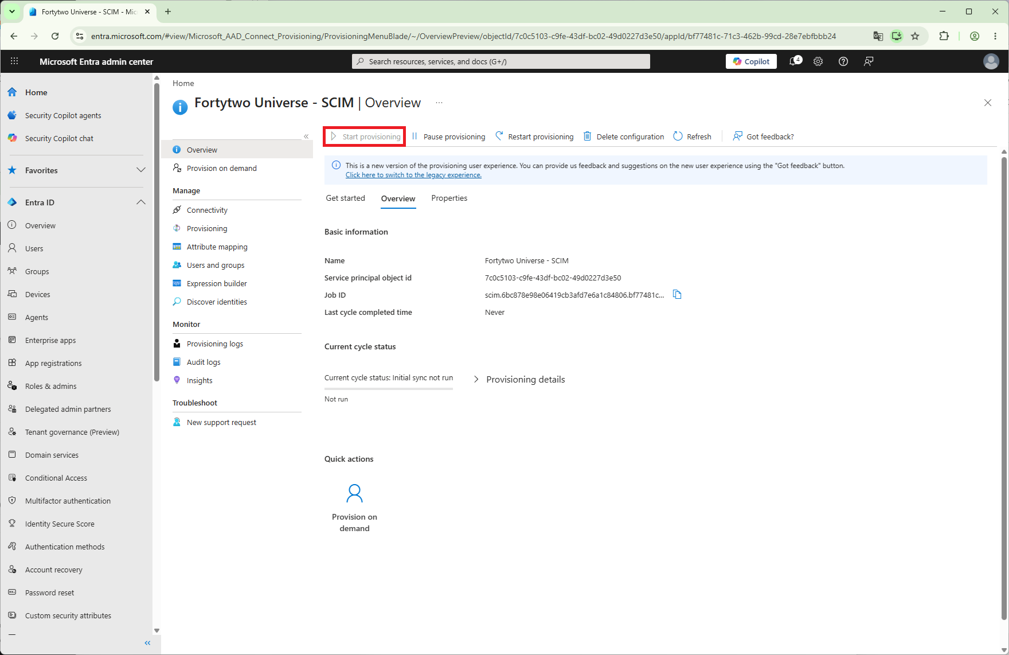The width and height of the screenshot is (1009, 655).
Task: Click the feedback icon in top bar
Action: click(869, 61)
